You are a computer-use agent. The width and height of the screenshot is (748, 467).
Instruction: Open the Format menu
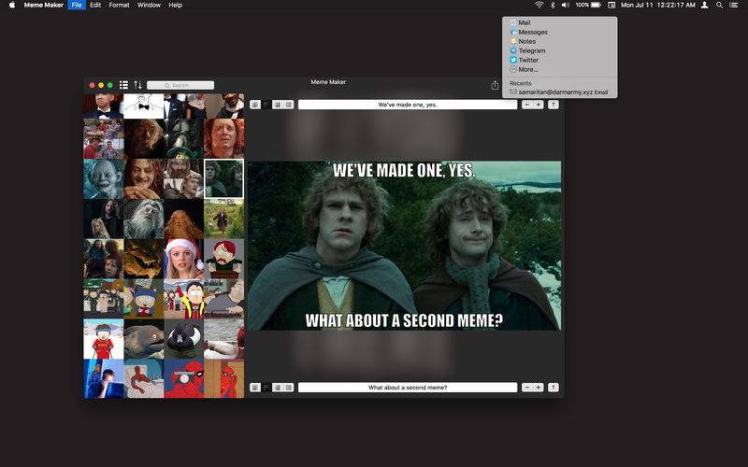click(x=119, y=5)
